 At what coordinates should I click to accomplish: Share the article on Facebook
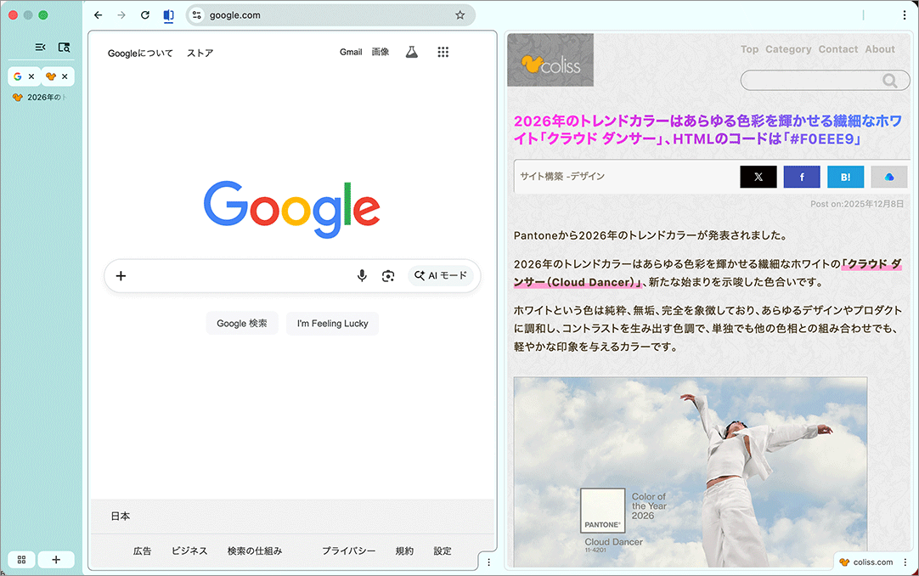click(802, 177)
